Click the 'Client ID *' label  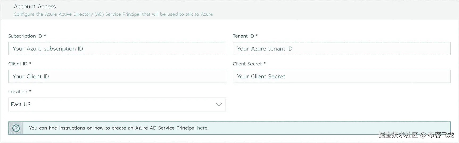pyautogui.click(x=20, y=64)
